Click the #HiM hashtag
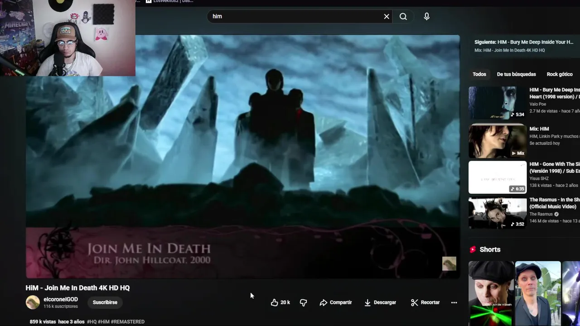The width and height of the screenshot is (580, 326). [x=104, y=322]
